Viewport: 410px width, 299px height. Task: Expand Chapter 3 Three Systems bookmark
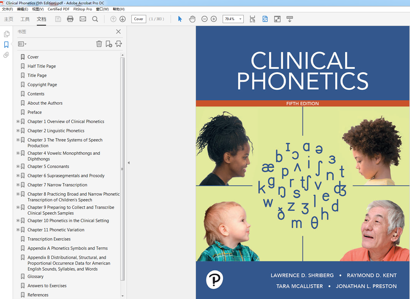[x=18, y=140]
